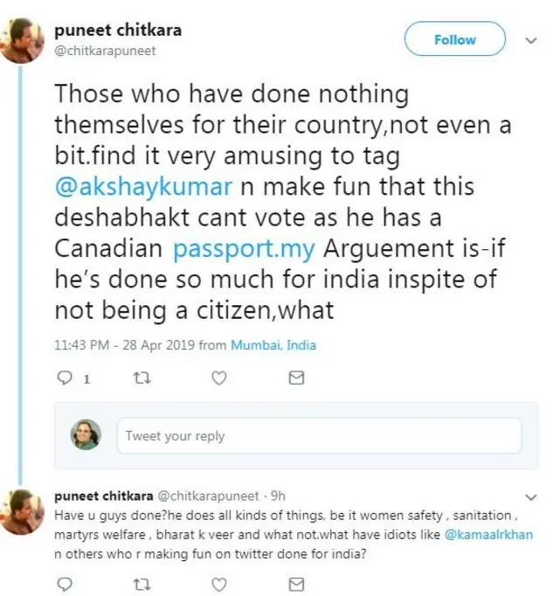Click your avatar beside the reply box
Viewport: 559px width, 596px height.
[86, 435]
